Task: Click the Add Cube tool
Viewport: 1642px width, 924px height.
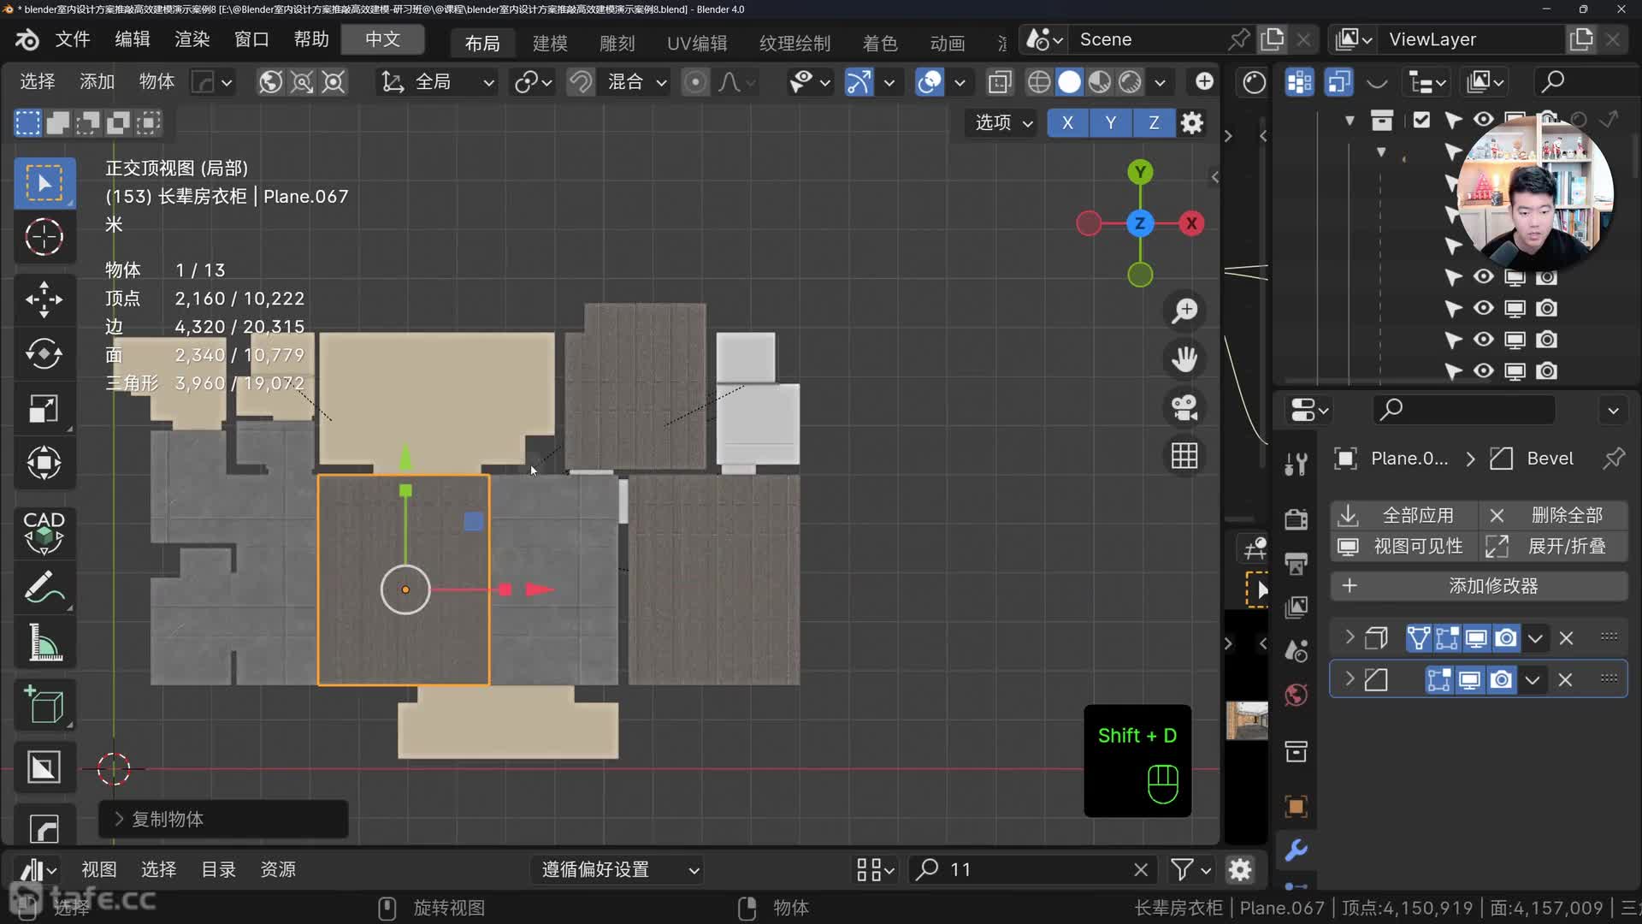Action: click(44, 706)
